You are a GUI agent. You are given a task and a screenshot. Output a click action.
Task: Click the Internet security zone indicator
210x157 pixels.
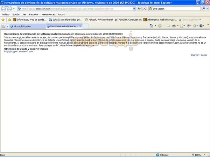tap(162, 155)
